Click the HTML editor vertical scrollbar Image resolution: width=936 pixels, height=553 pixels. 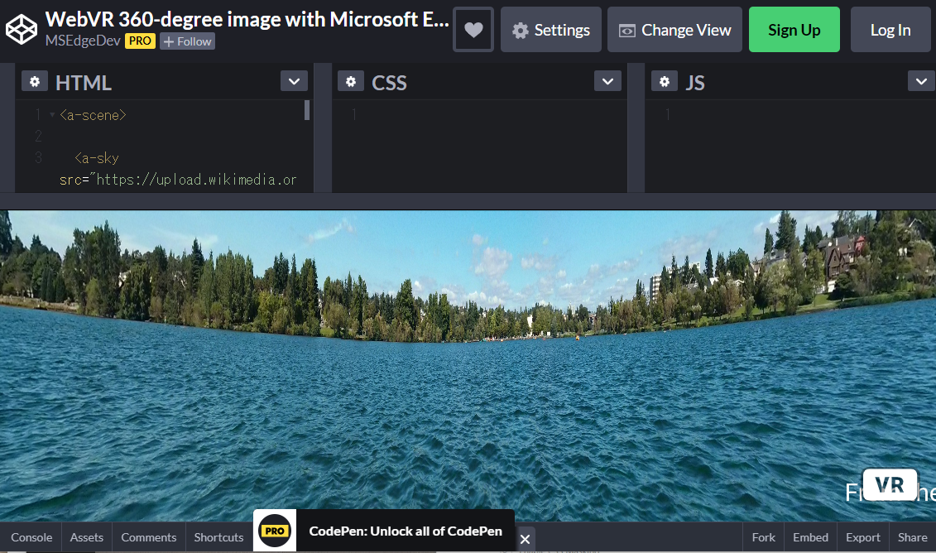pos(307,110)
